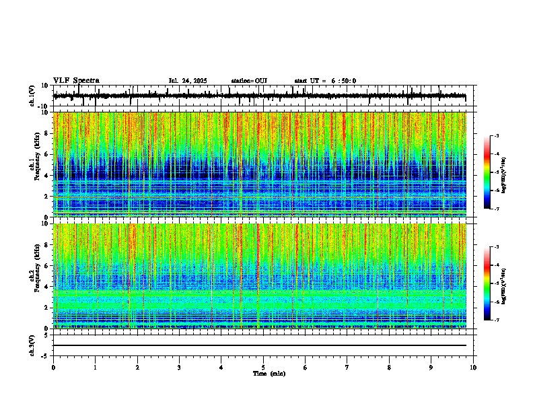The width and height of the screenshot is (533, 412).
Task: Click the time axis tick label '3'
Action: point(179,368)
